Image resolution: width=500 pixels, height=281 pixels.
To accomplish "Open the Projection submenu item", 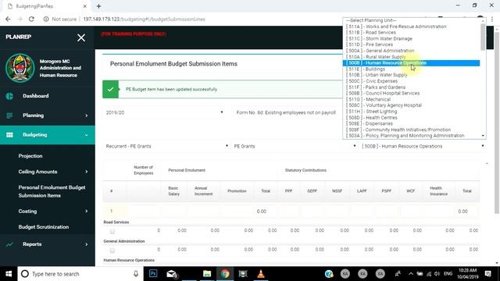I will [30, 156].
